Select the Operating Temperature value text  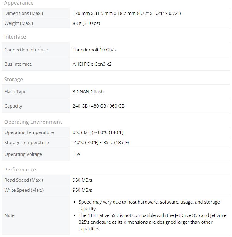pos(98,132)
